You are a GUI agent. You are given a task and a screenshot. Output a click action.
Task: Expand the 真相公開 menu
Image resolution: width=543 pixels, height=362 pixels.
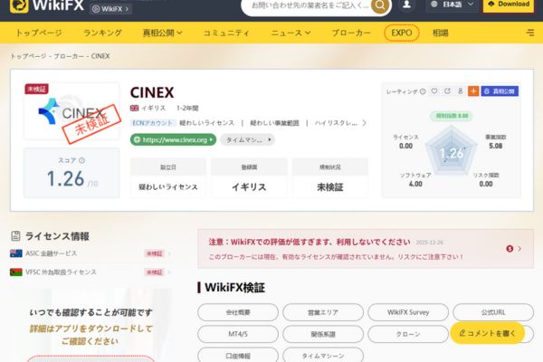pyautogui.click(x=162, y=33)
